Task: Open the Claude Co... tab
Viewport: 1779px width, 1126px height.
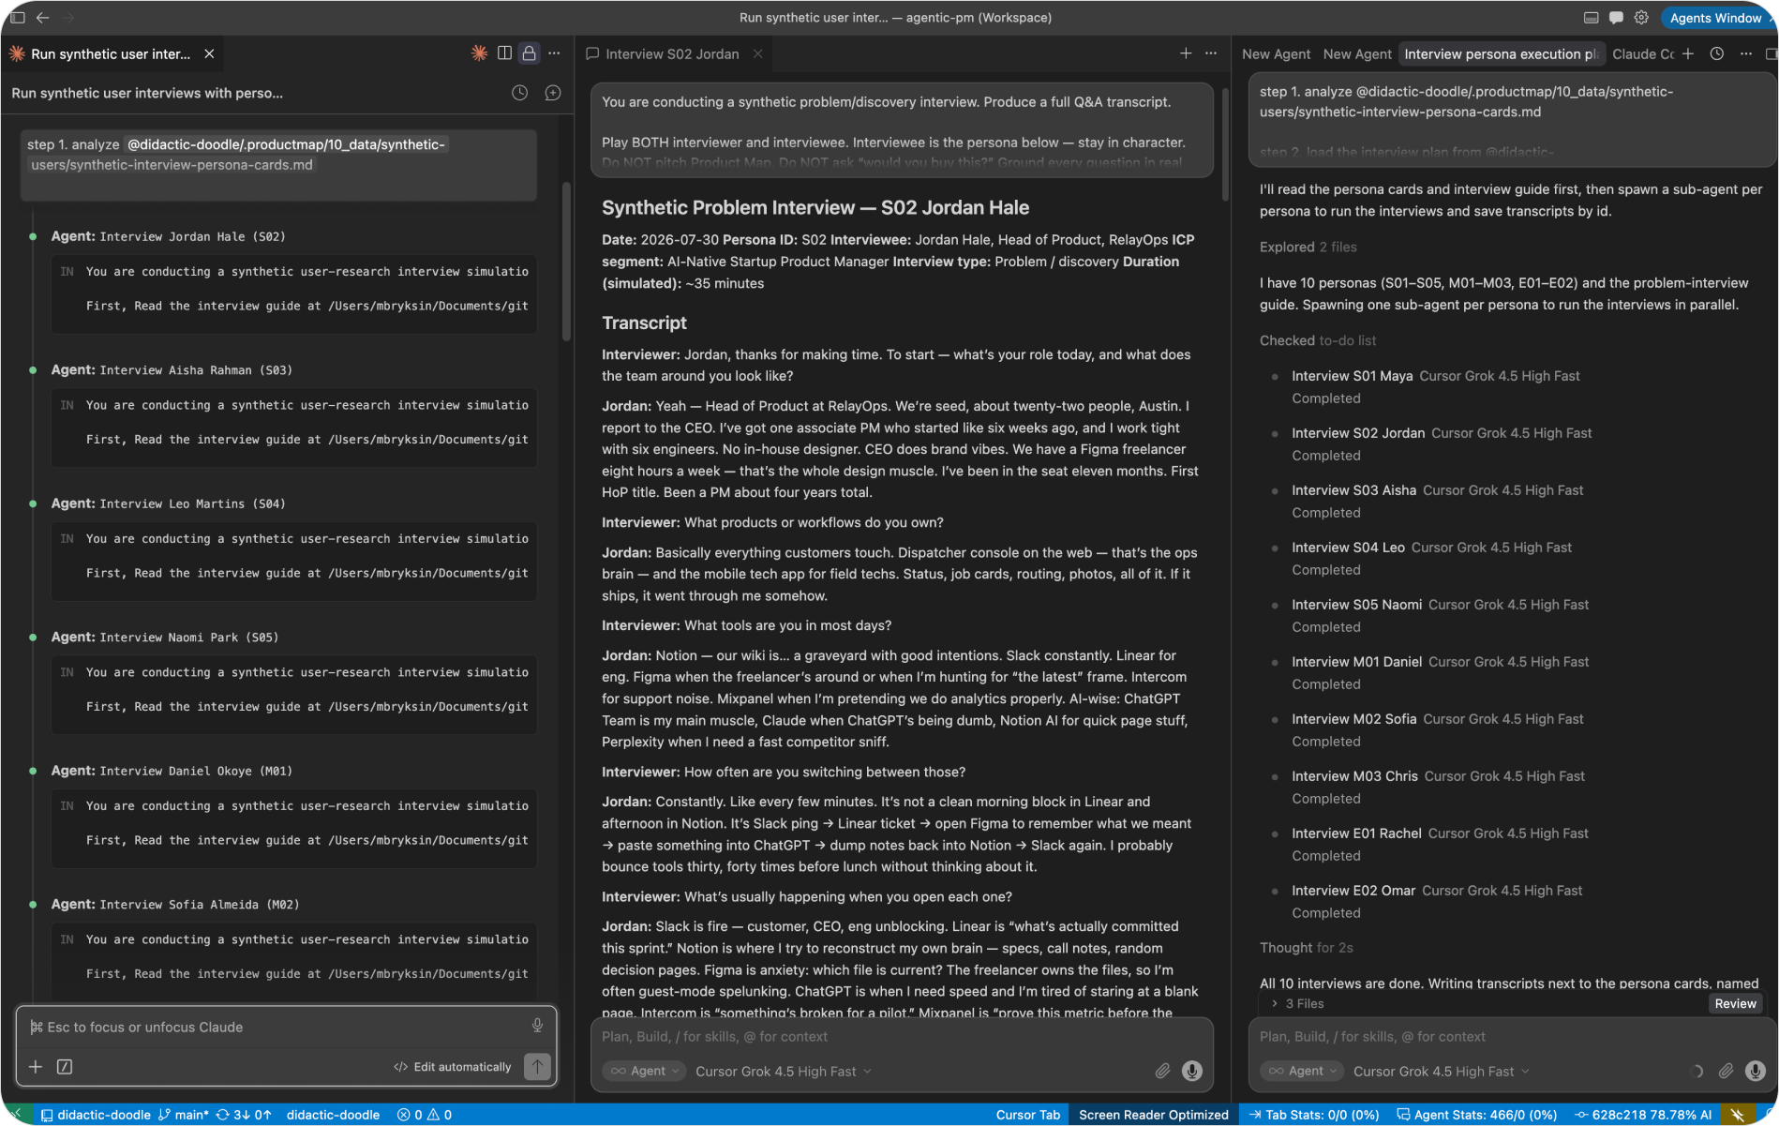Action: pyautogui.click(x=1643, y=53)
